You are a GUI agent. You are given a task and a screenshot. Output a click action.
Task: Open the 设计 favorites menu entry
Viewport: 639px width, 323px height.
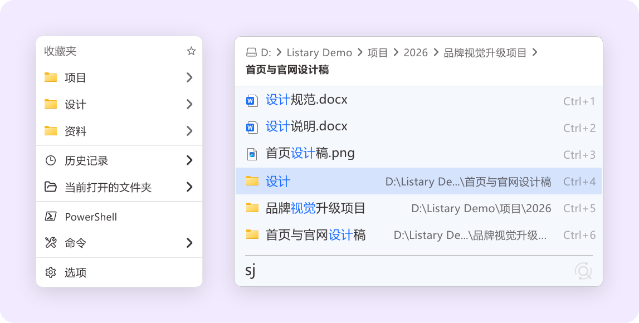point(119,104)
